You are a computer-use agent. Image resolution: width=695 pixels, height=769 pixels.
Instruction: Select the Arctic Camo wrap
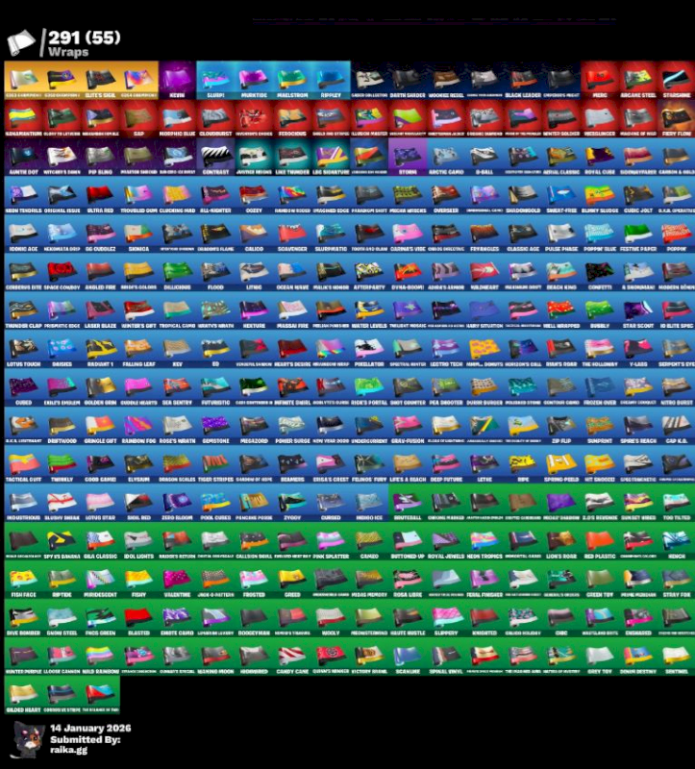point(446,157)
